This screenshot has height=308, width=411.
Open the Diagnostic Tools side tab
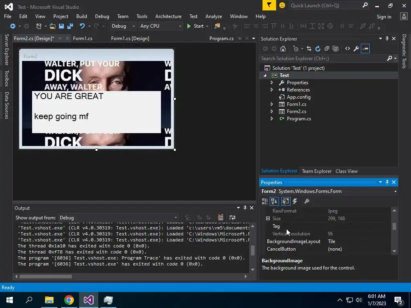[404, 51]
